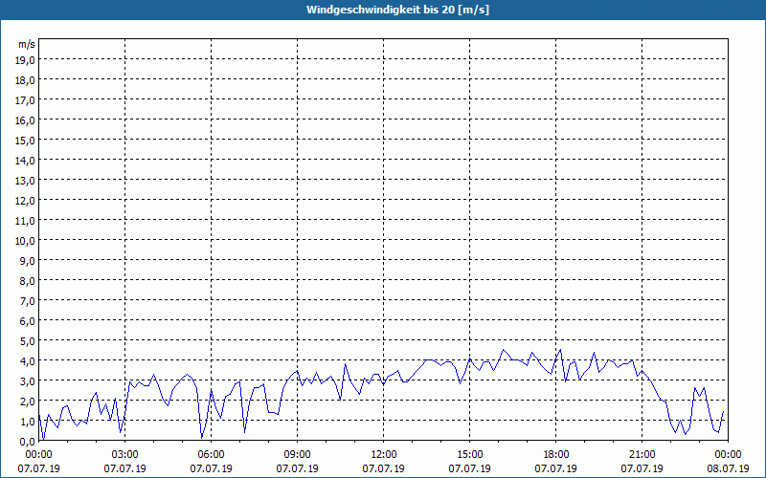
Task: Click the 12:00 time axis label
Action: (384, 455)
